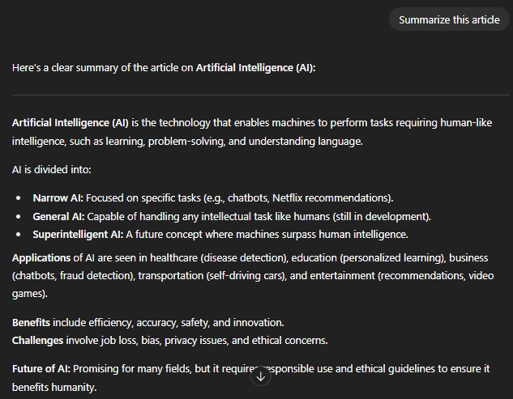513x399 pixels.
Task: Click the bold "Narrow AI:" label
Action: (x=58, y=197)
